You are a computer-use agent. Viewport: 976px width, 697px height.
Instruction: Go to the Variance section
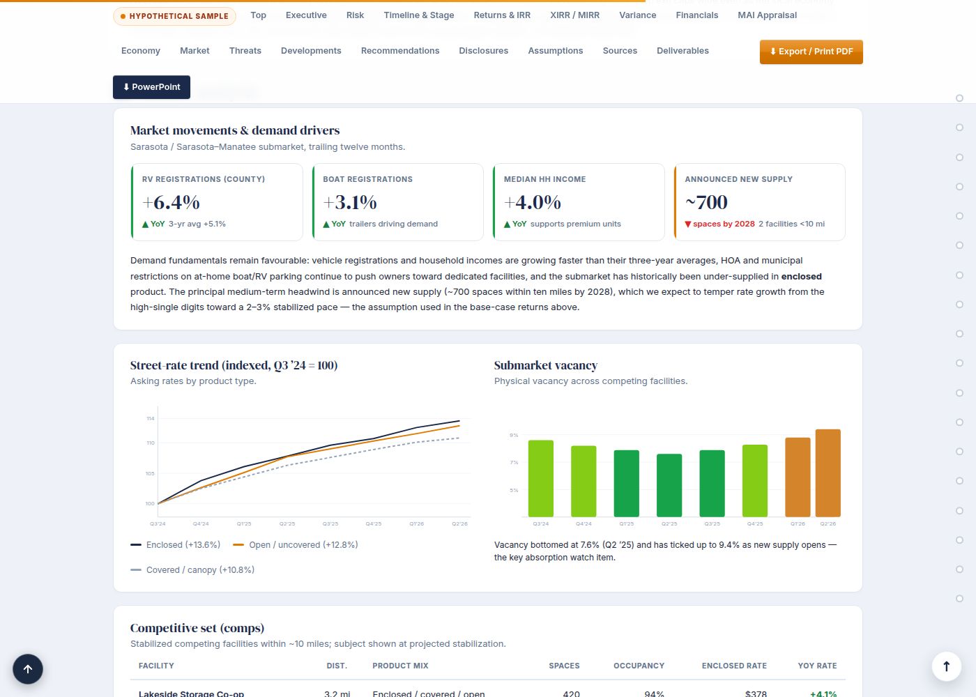tap(637, 15)
